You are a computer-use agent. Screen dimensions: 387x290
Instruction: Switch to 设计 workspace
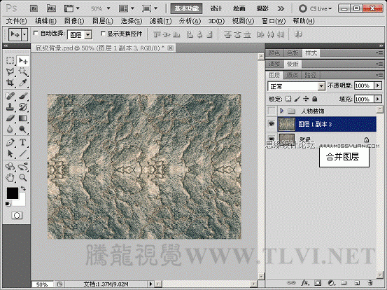tap(216, 8)
